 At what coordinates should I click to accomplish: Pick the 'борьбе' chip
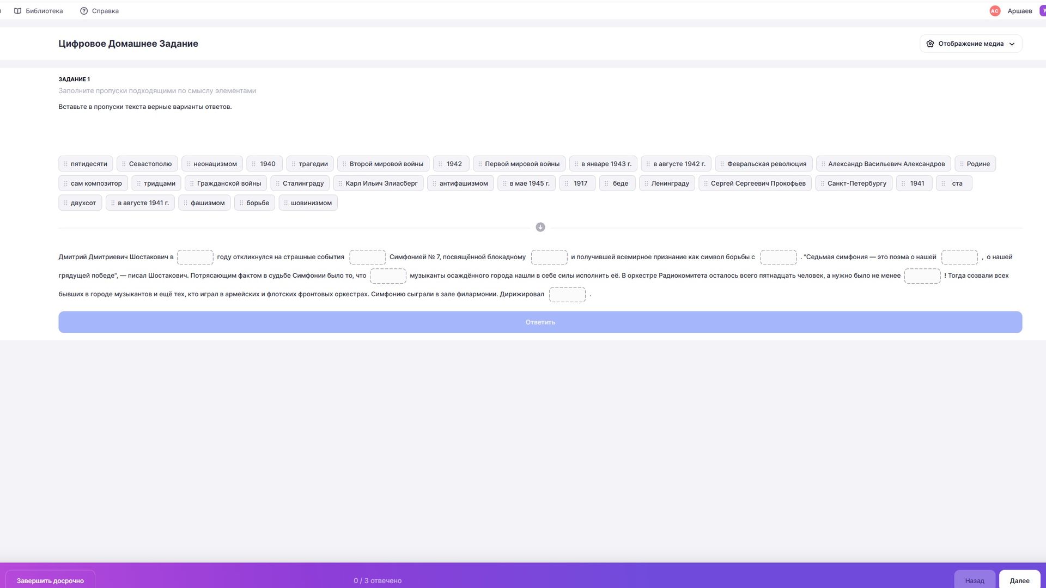coord(254,203)
